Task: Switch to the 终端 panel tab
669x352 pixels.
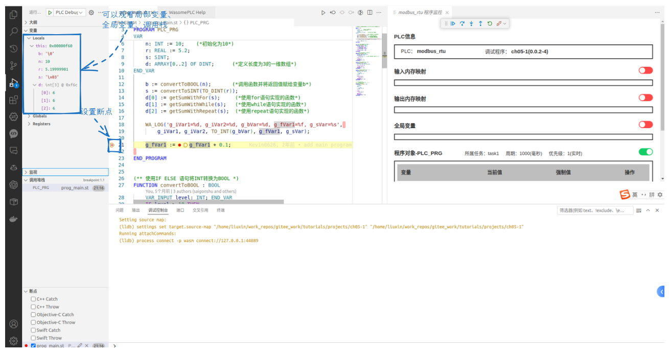Action: (220, 210)
